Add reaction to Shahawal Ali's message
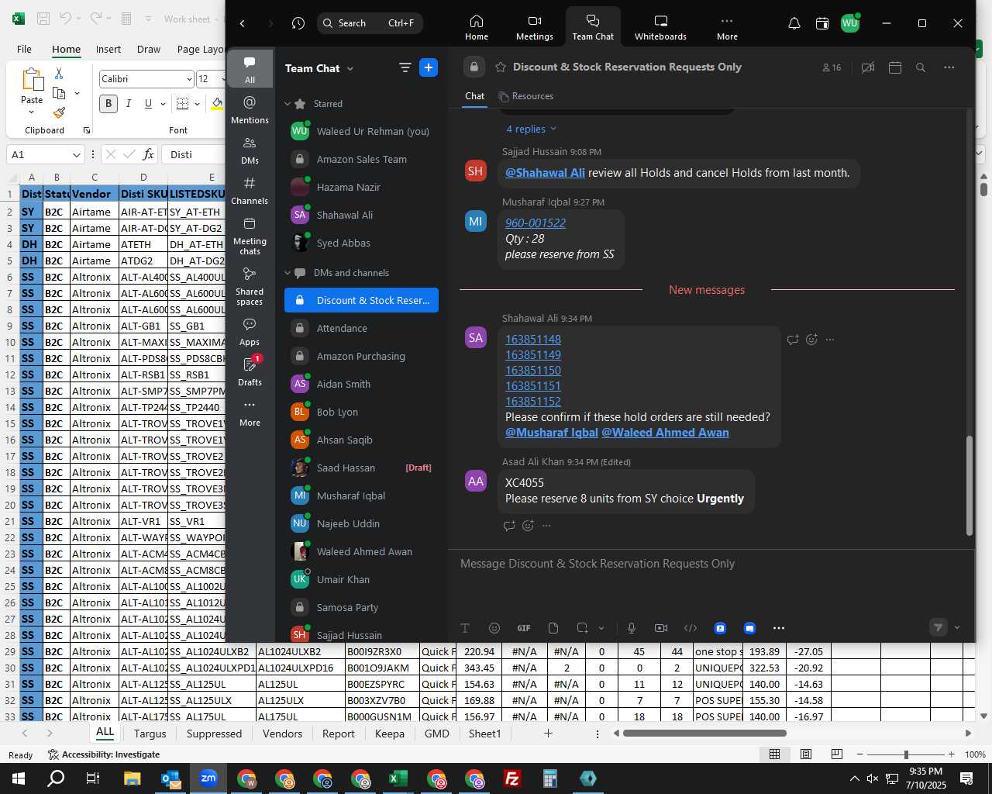This screenshot has height=794, width=992. point(811,339)
